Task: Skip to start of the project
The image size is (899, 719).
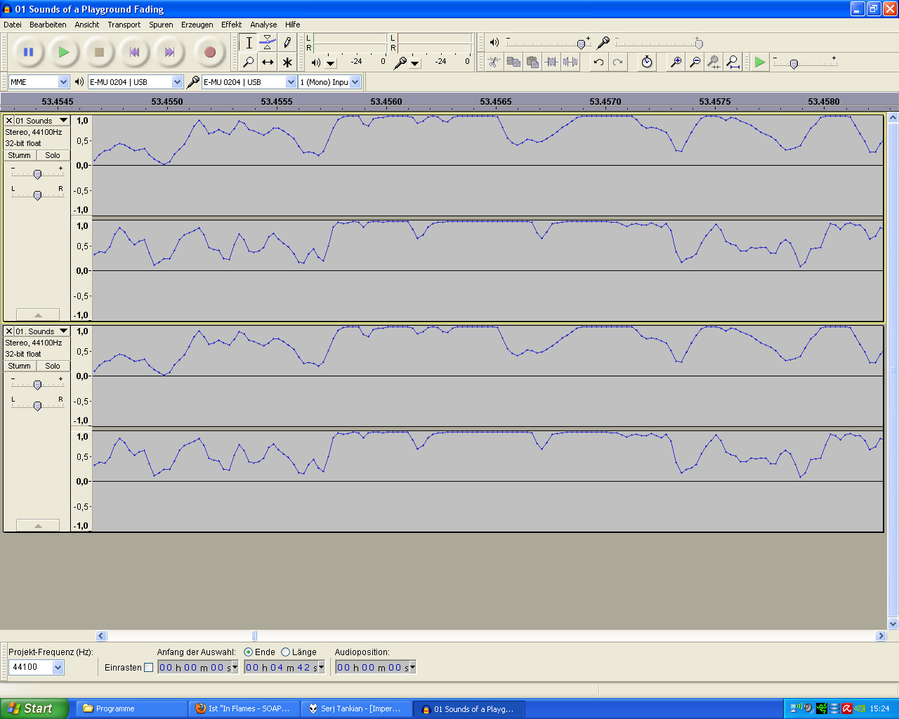Action: [134, 52]
